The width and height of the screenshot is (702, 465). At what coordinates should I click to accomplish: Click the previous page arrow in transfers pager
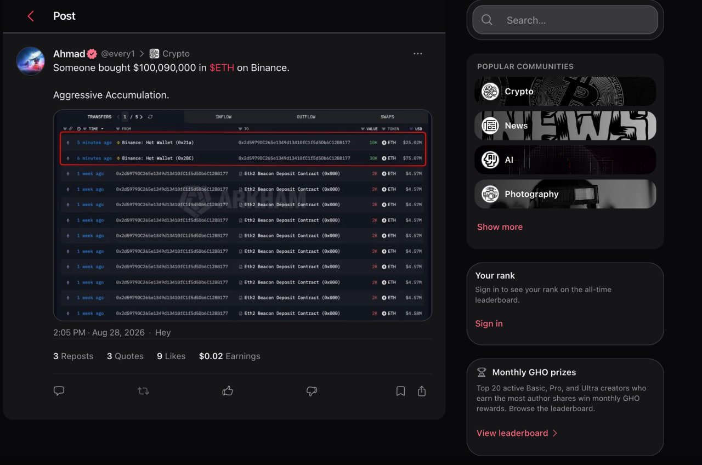(118, 117)
